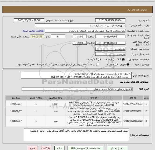Click the خروج exit button

33,148
